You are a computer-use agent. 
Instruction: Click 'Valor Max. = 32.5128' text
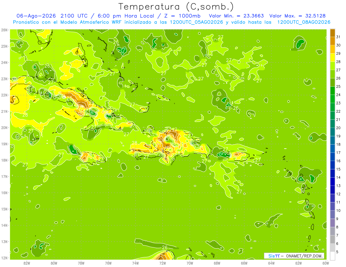[x=298, y=16]
